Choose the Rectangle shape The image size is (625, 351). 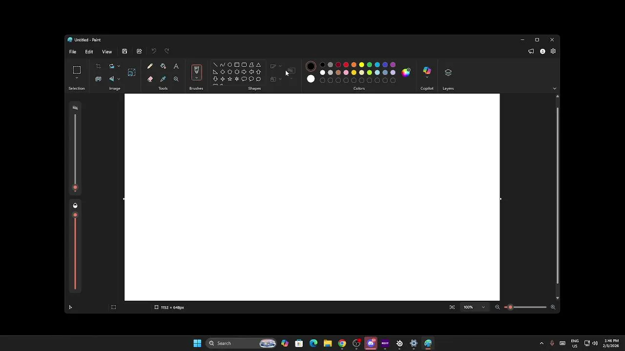pyautogui.click(x=237, y=65)
